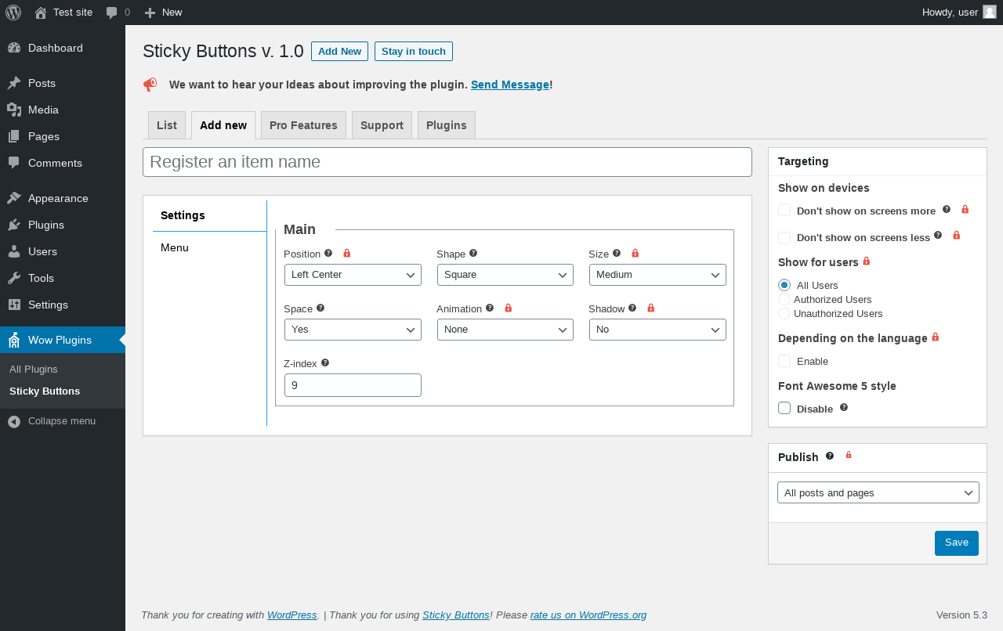Click the item name input field
Viewport: 1003px width, 631px height.
coord(447,162)
